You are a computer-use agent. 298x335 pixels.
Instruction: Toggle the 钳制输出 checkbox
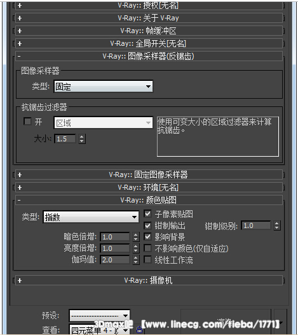pyautogui.click(x=147, y=225)
